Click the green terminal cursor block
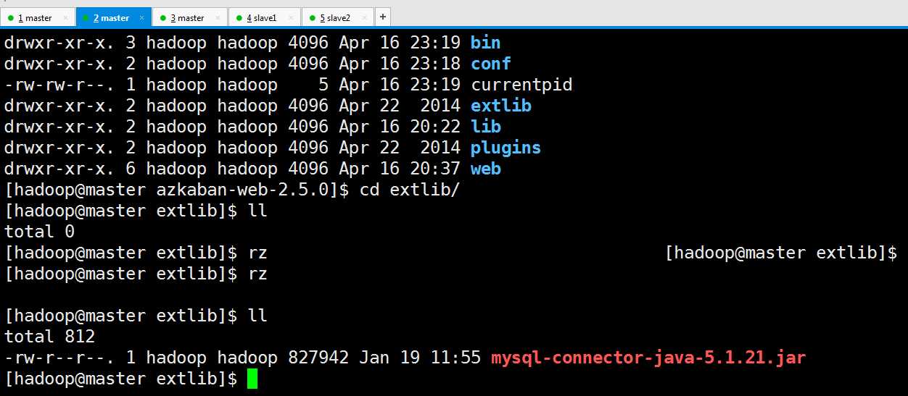The width and height of the screenshot is (908, 396). coord(252,379)
